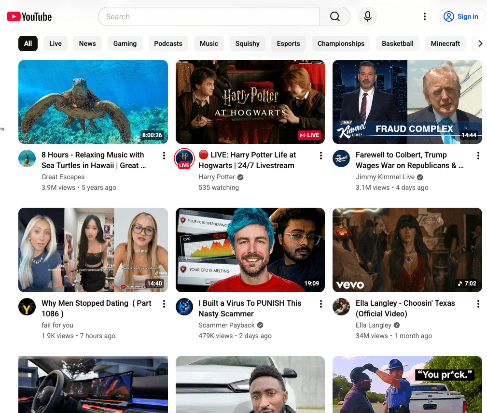487x413 pixels.
Task: Visit the Jimmy Kimmel Live channel name link
Action: point(385,177)
